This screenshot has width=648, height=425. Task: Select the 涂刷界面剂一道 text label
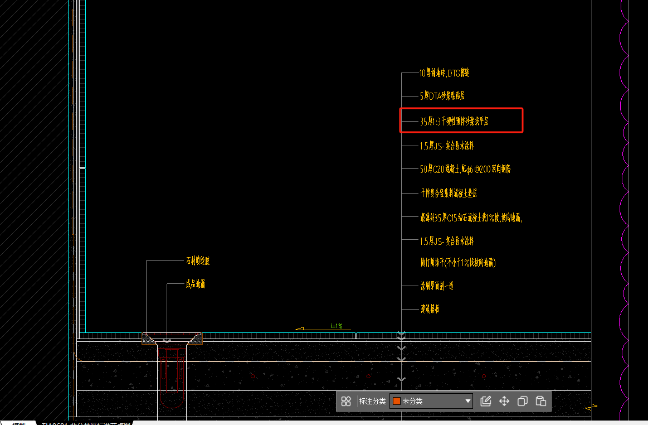pos(437,286)
